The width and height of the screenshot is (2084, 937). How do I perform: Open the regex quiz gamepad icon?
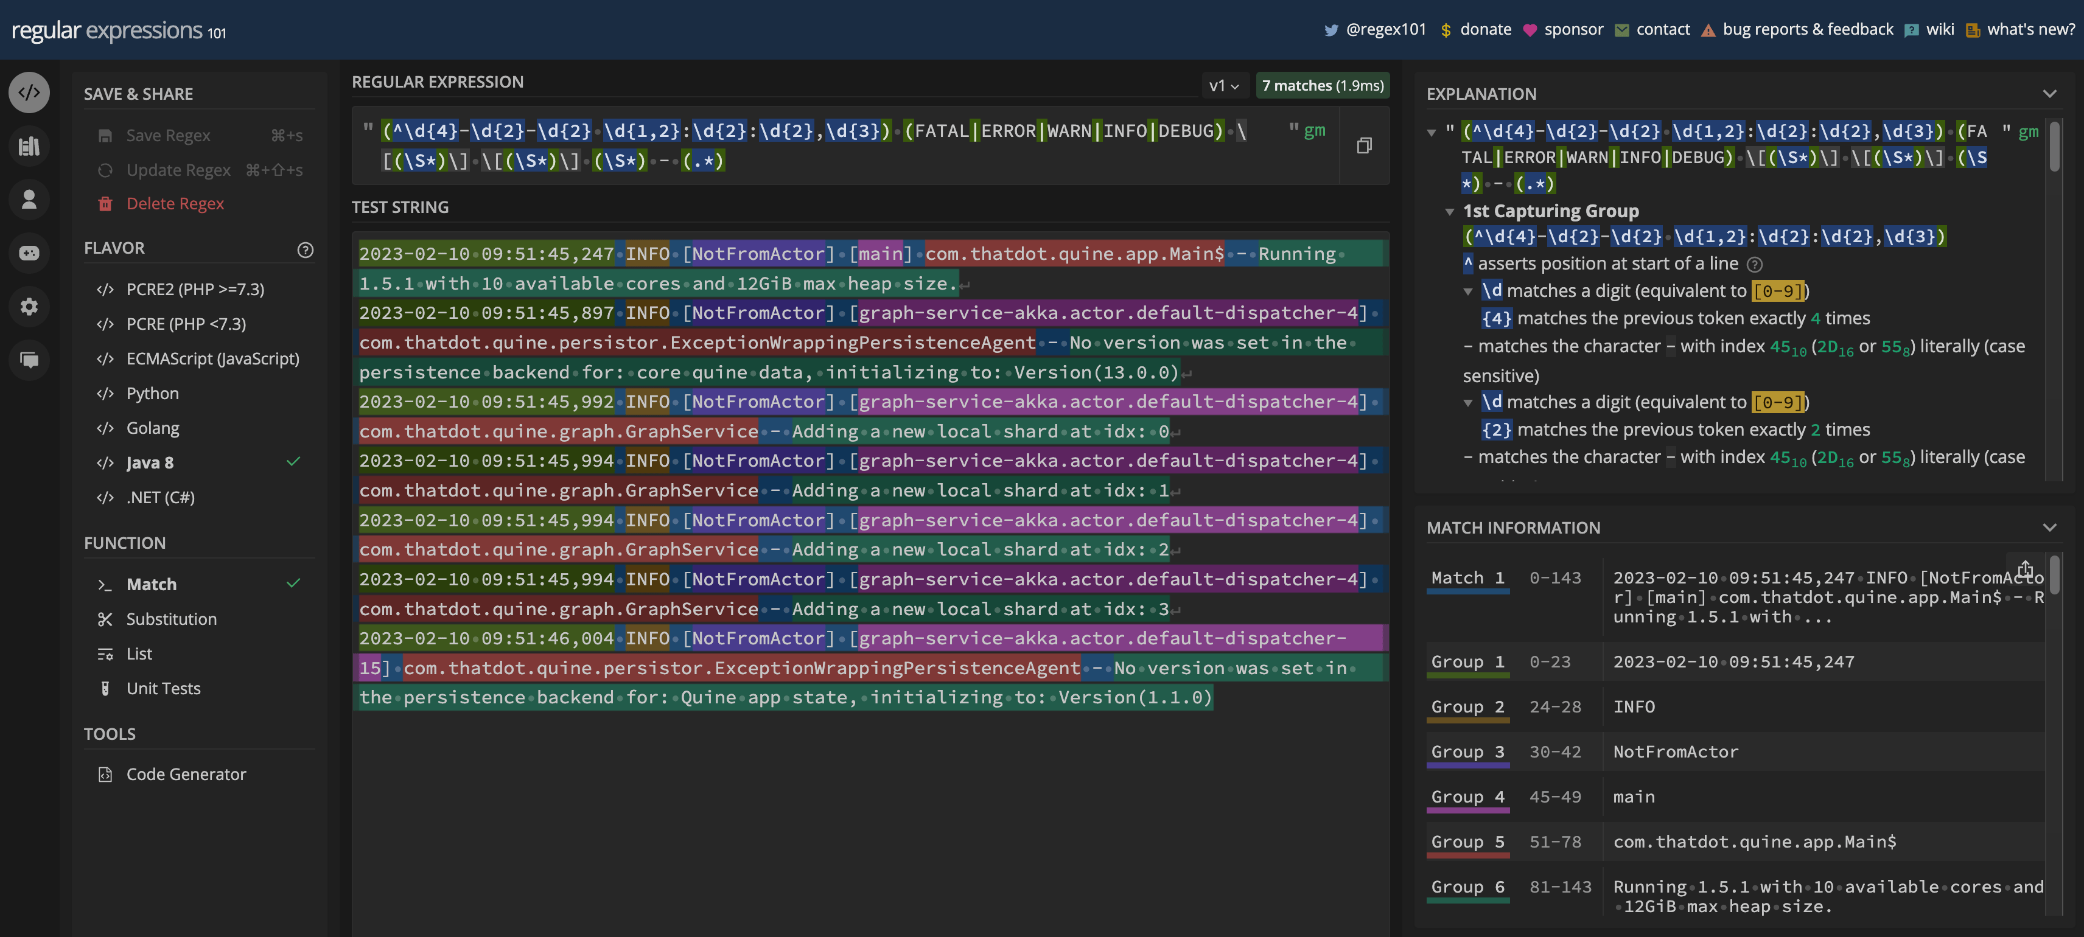[29, 253]
